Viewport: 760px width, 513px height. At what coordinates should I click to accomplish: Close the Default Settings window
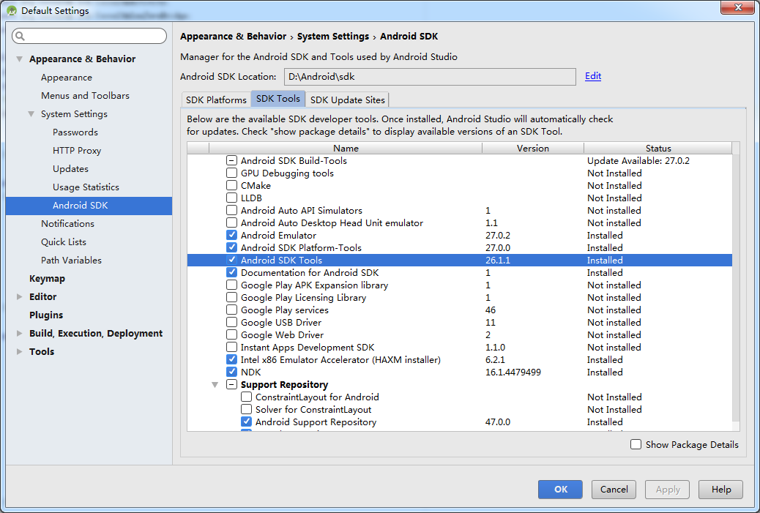(738, 9)
